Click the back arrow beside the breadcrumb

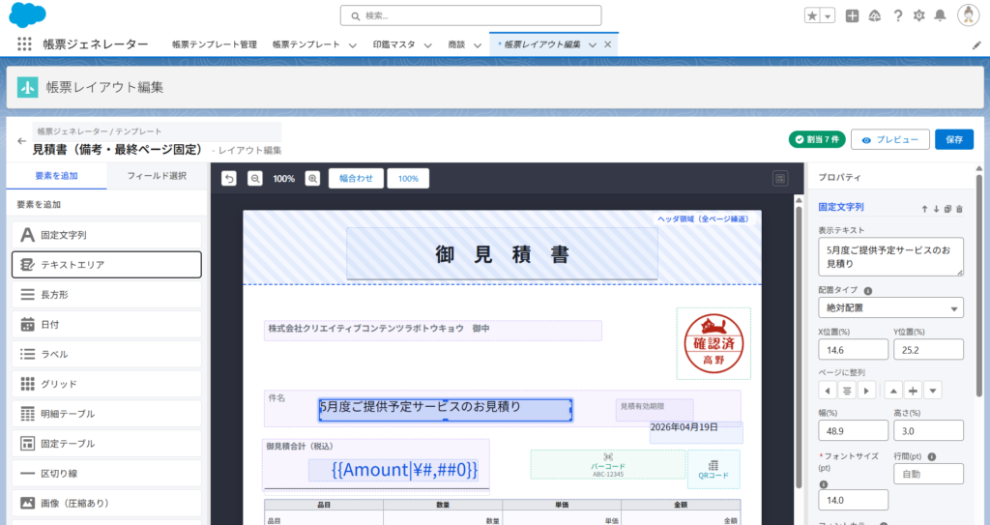[x=22, y=141]
